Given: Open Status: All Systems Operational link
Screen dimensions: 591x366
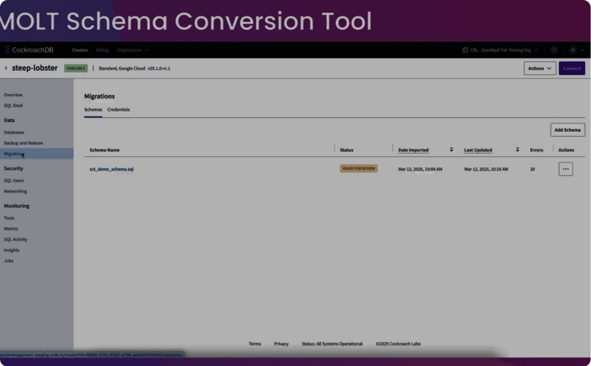Looking at the screenshot, I should coord(332,344).
